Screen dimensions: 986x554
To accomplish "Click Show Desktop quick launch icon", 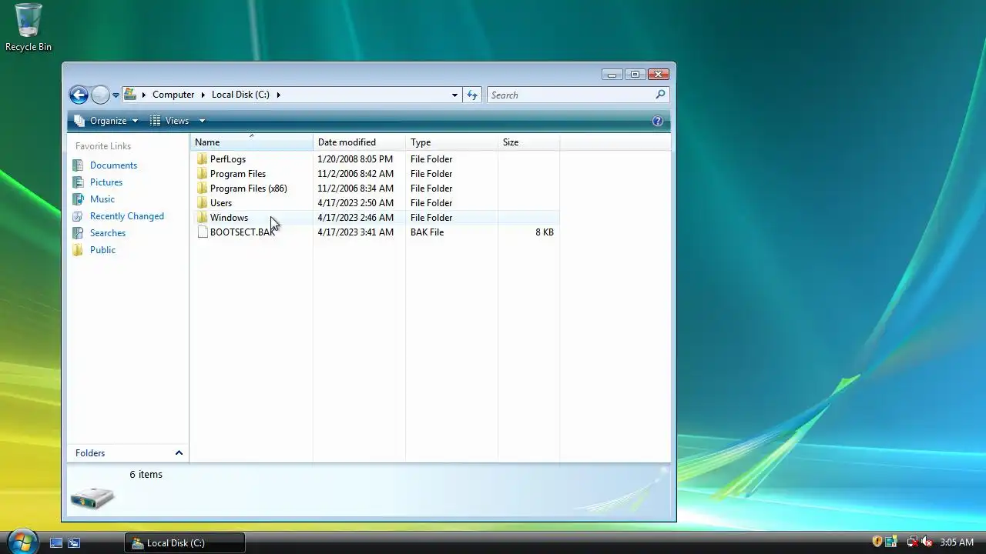I will [56, 542].
